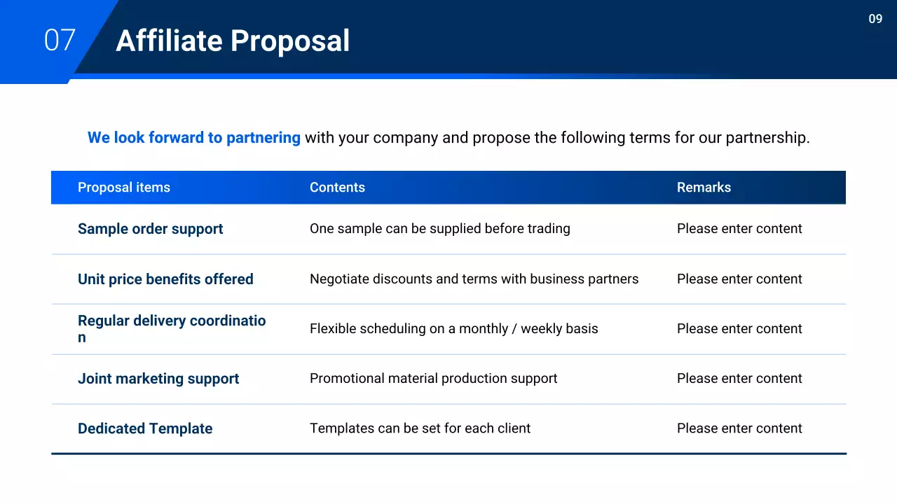Select the "Remarks" column header
The width and height of the screenshot is (897, 504).
(704, 188)
